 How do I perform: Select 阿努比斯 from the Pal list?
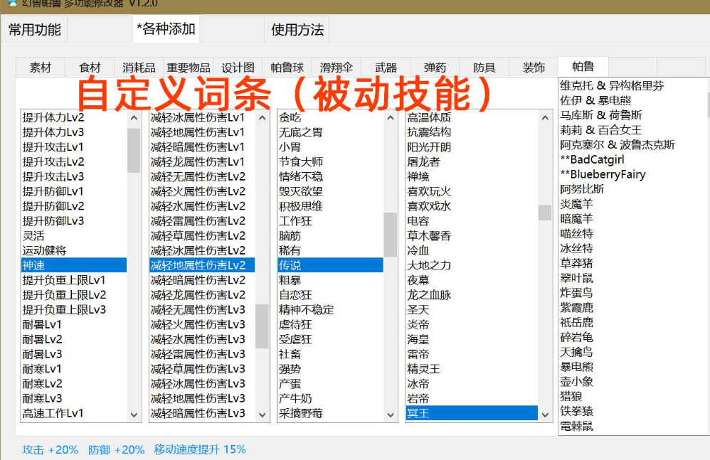[582, 189]
